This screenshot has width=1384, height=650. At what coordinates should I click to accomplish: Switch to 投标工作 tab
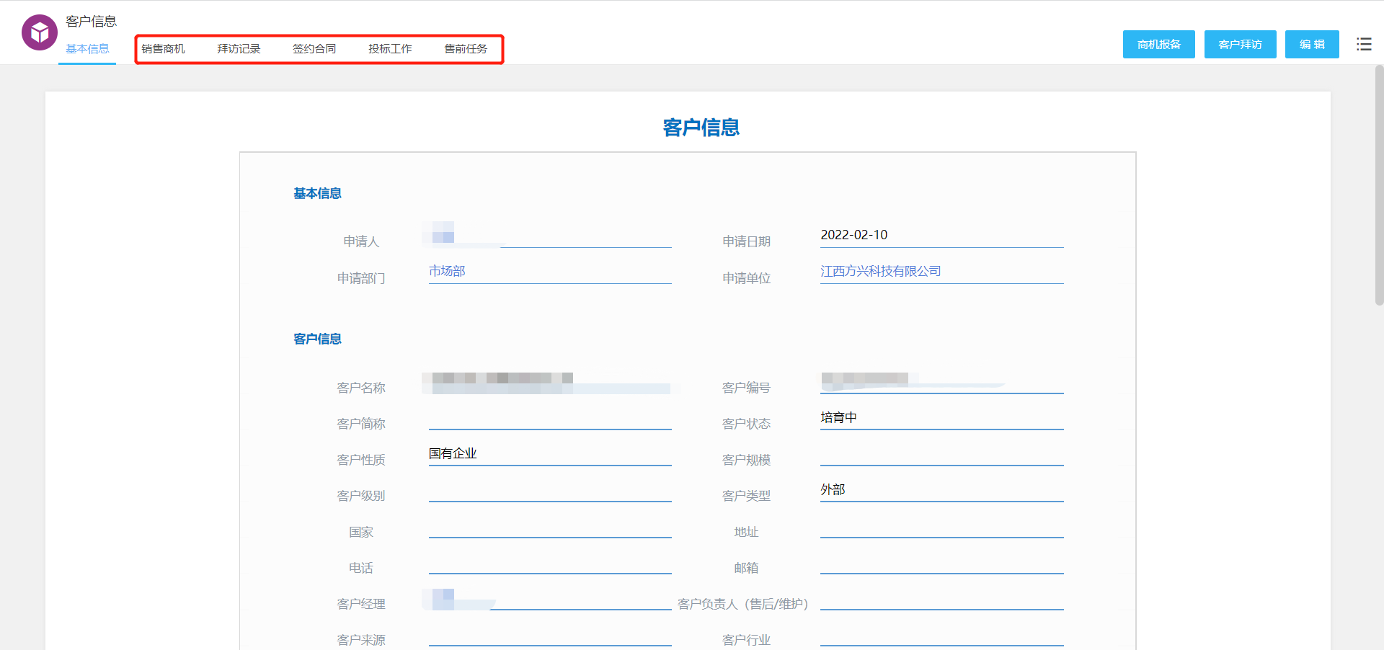[390, 48]
